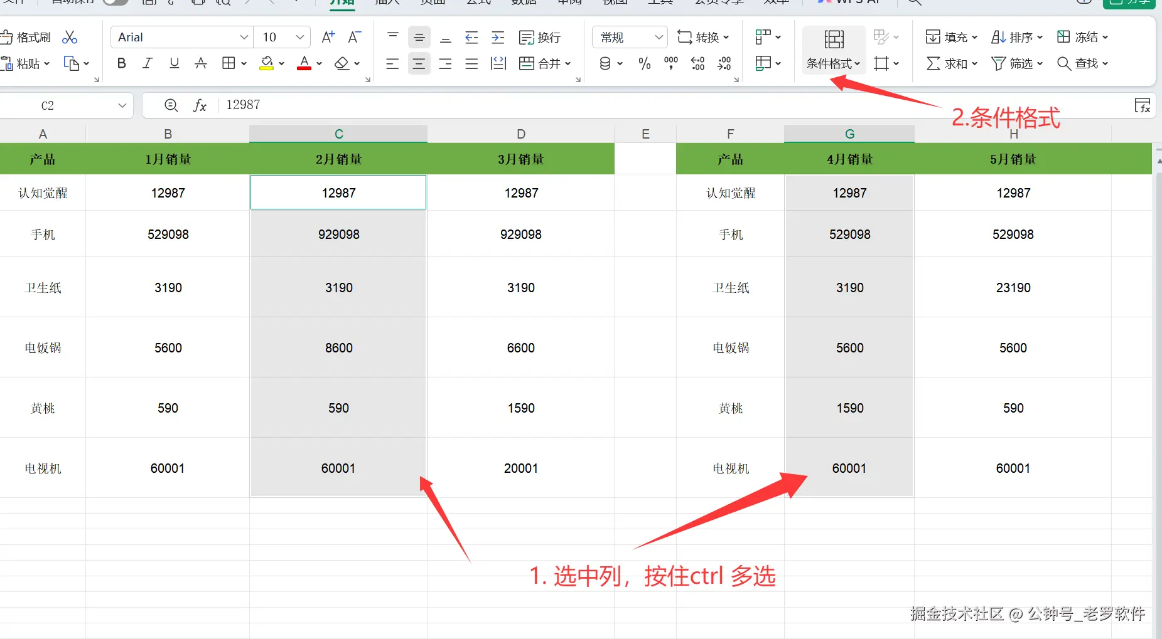Increase the cell indent
The width and height of the screenshot is (1162, 639).
pyautogui.click(x=498, y=37)
